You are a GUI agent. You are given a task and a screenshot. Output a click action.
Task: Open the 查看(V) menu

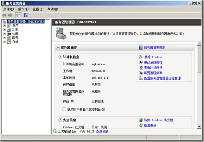click(38, 9)
